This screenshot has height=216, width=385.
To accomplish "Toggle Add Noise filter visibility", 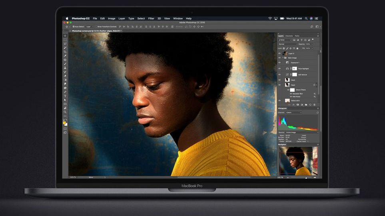I will 291,96.
